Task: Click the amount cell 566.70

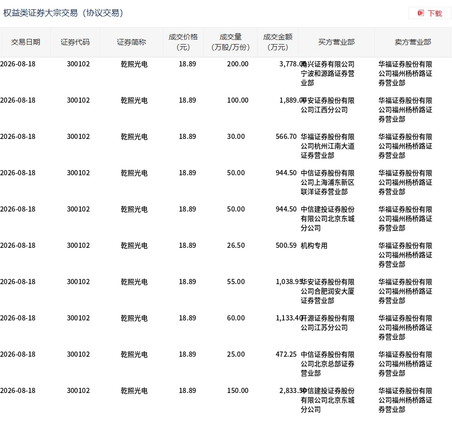Action: 286,137
